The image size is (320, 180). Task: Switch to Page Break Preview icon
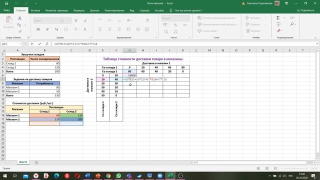tap(275, 168)
